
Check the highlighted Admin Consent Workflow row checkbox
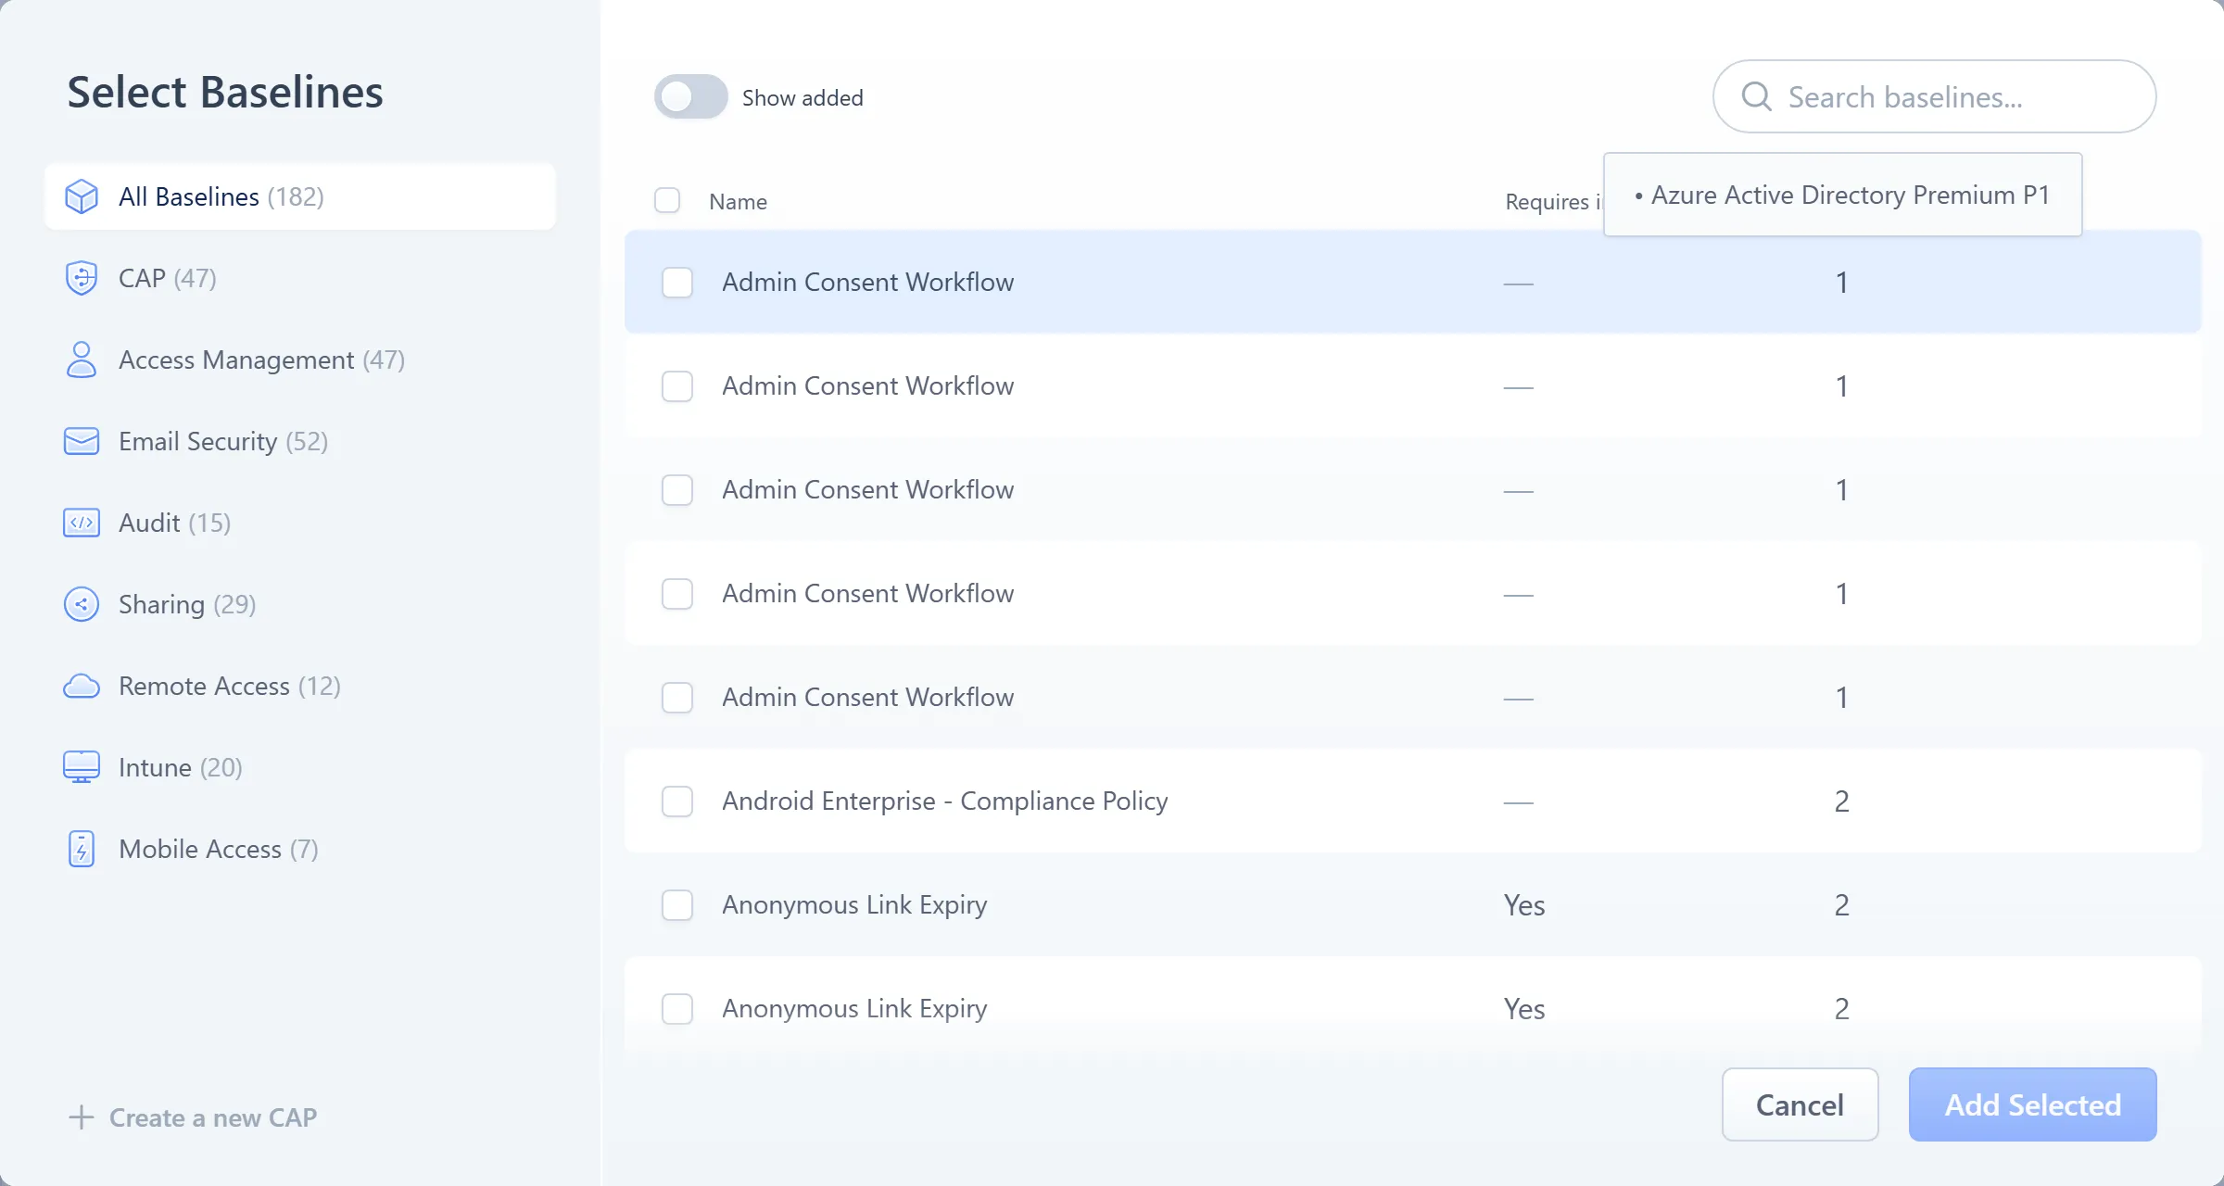(677, 282)
